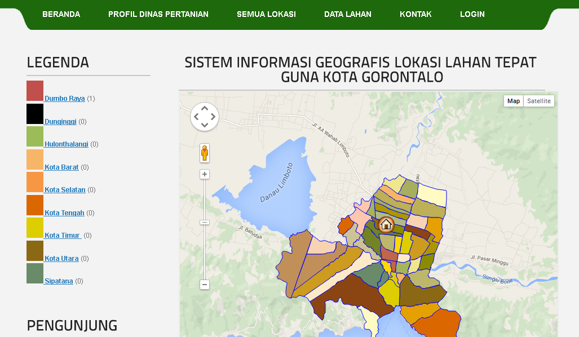579x337 pixels.
Task: Click the Street View pegman icon
Action: [x=204, y=153]
